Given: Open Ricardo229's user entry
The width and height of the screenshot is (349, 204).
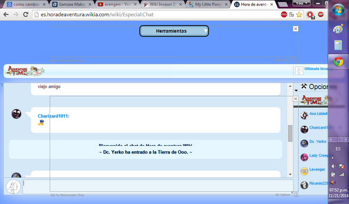Looking at the screenshot, I should click(x=314, y=184).
